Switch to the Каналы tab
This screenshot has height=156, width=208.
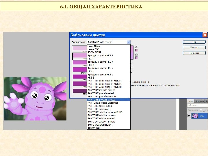pos(200,101)
